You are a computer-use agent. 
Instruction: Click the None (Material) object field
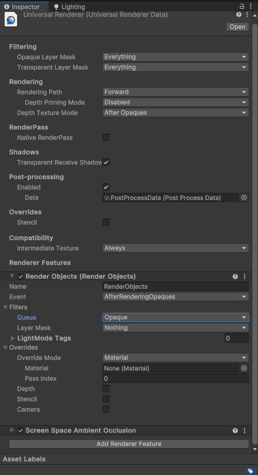[x=171, y=368]
